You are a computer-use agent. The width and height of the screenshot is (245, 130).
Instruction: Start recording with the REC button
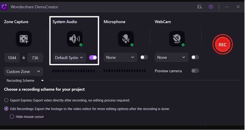222,45
